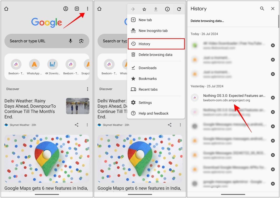
Task: Tap the microphone voice search icon
Action: click(71, 41)
